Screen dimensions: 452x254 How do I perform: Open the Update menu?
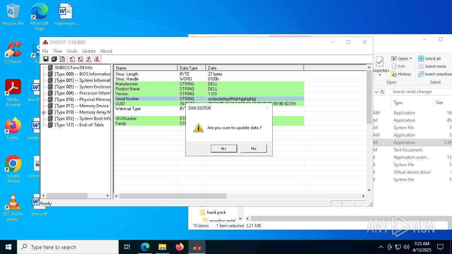click(89, 51)
